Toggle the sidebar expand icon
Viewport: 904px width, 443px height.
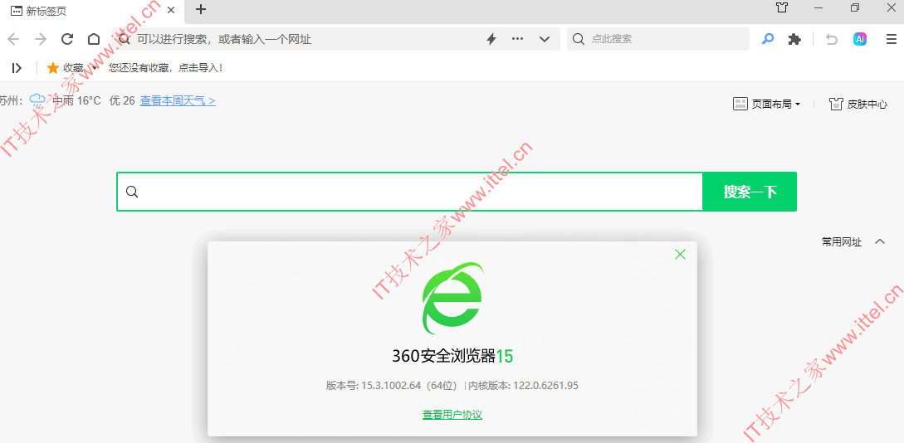17,68
